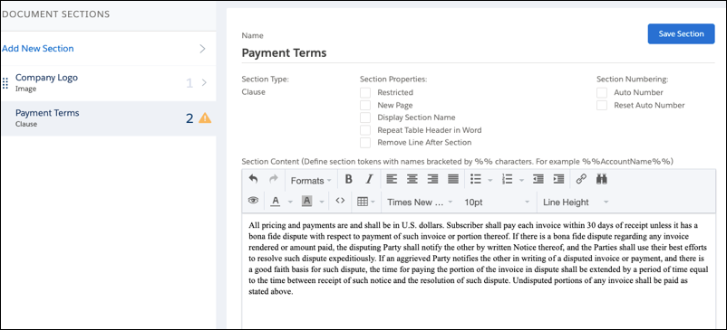
Task: Enable Repeat Table Header in Word
Action: click(x=365, y=130)
